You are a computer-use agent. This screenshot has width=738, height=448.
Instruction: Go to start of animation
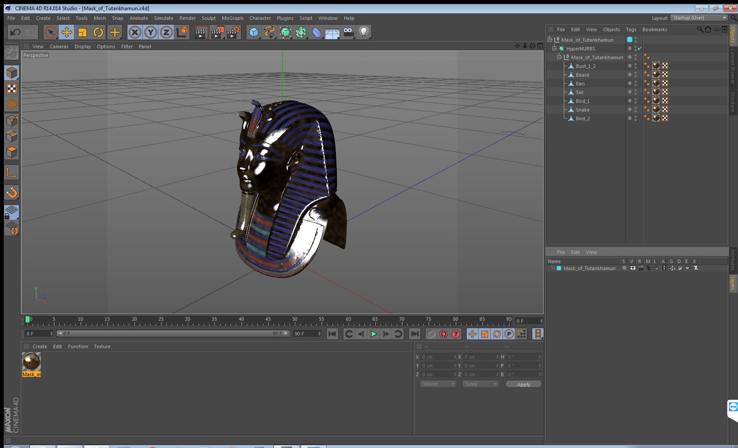pyautogui.click(x=332, y=334)
